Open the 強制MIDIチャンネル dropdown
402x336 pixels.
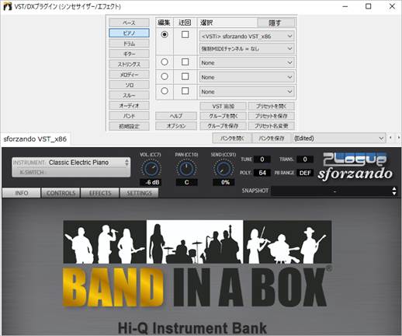click(247, 48)
